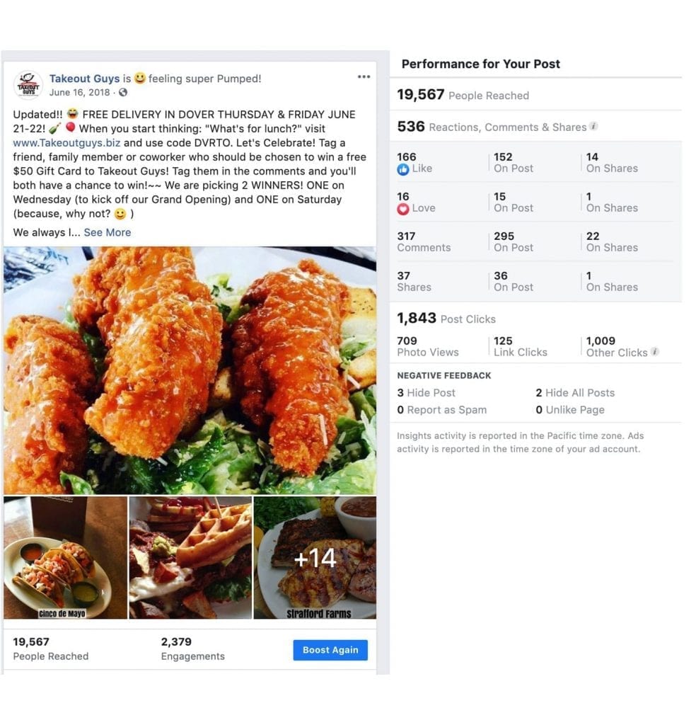Click the blue Like thumbs-up icon

coord(402,169)
